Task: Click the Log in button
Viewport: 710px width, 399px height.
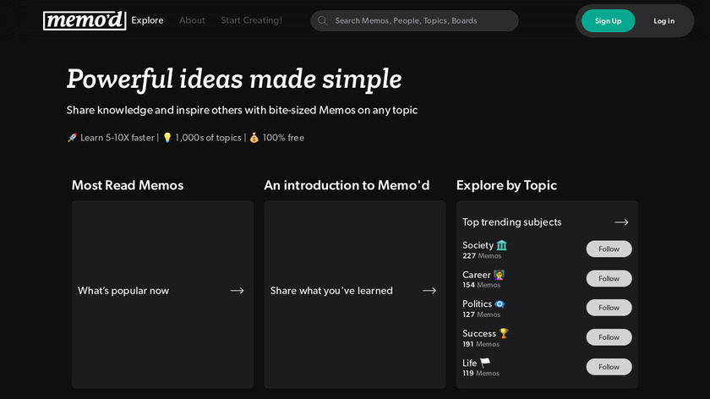Action: [x=664, y=21]
